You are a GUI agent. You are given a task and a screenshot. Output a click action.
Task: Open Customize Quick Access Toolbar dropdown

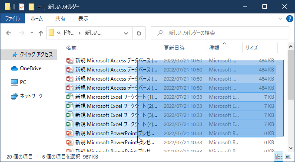(39, 7)
